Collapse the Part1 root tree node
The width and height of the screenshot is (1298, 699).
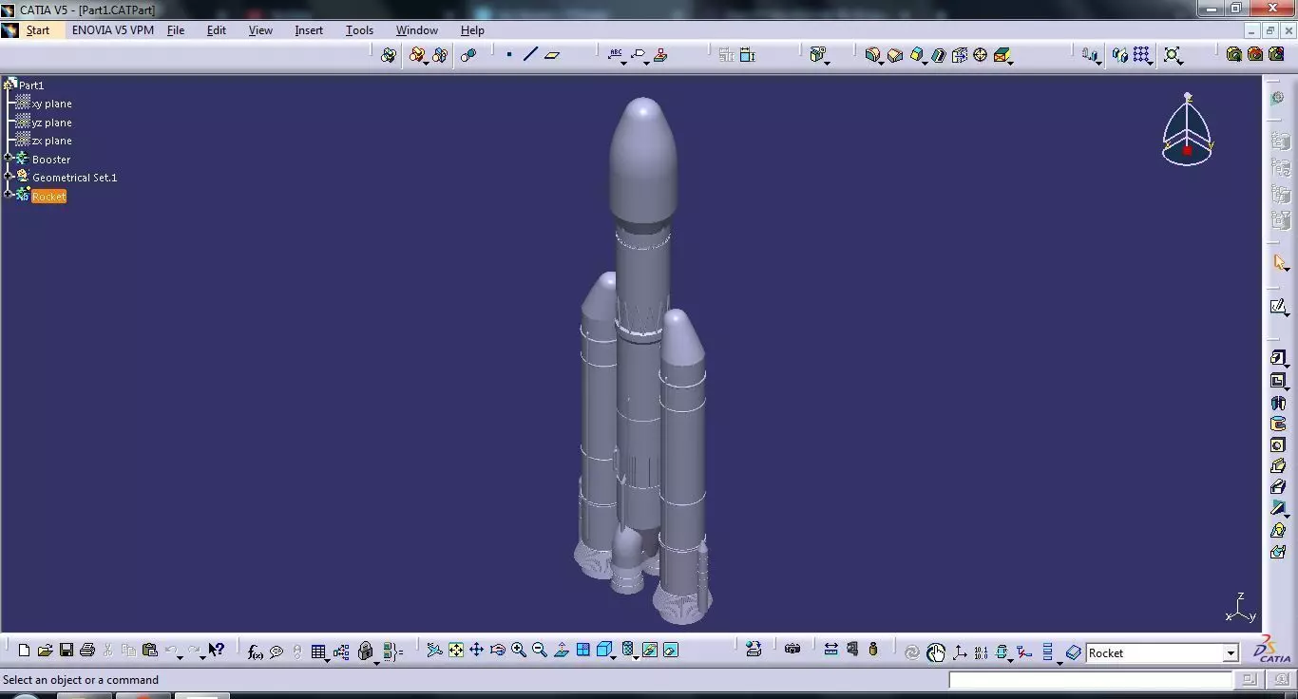pyautogui.click(x=8, y=85)
